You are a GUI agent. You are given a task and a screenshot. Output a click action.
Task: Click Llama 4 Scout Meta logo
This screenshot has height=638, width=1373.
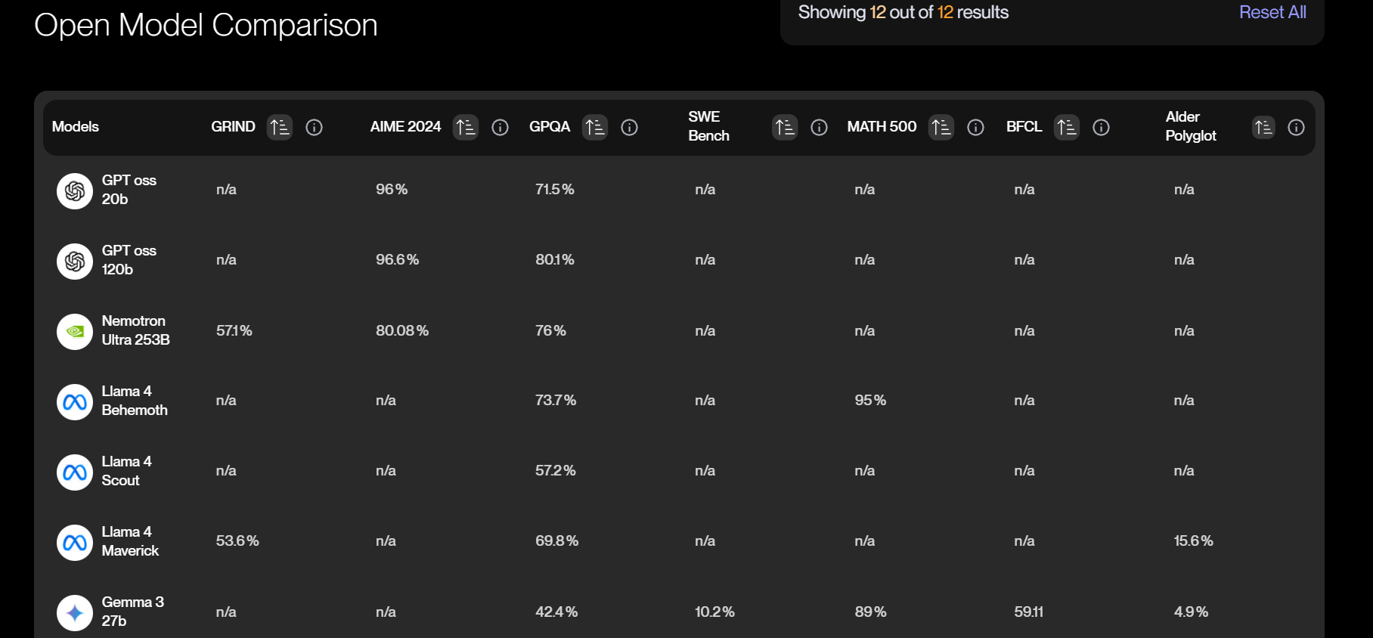click(x=75, y=472)
